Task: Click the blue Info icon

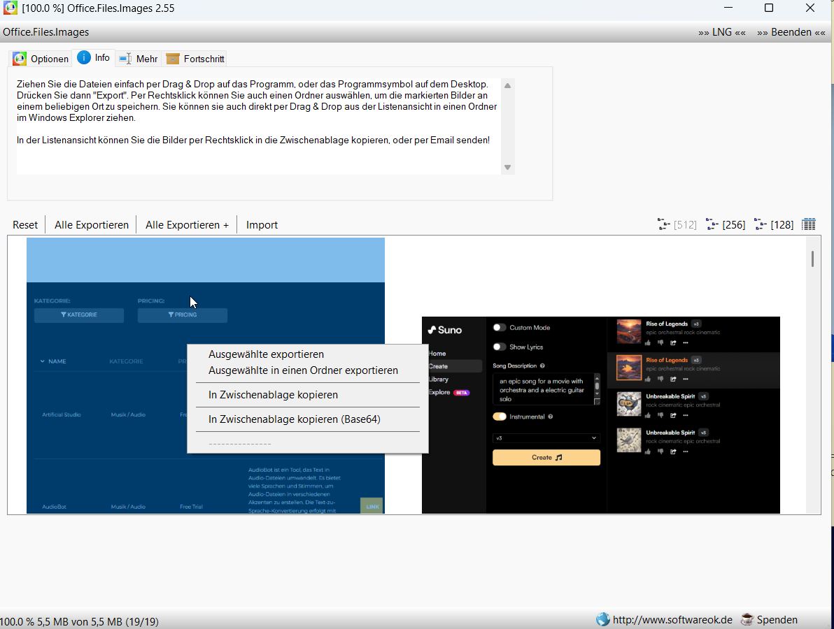Action: (x=84, y=57)
